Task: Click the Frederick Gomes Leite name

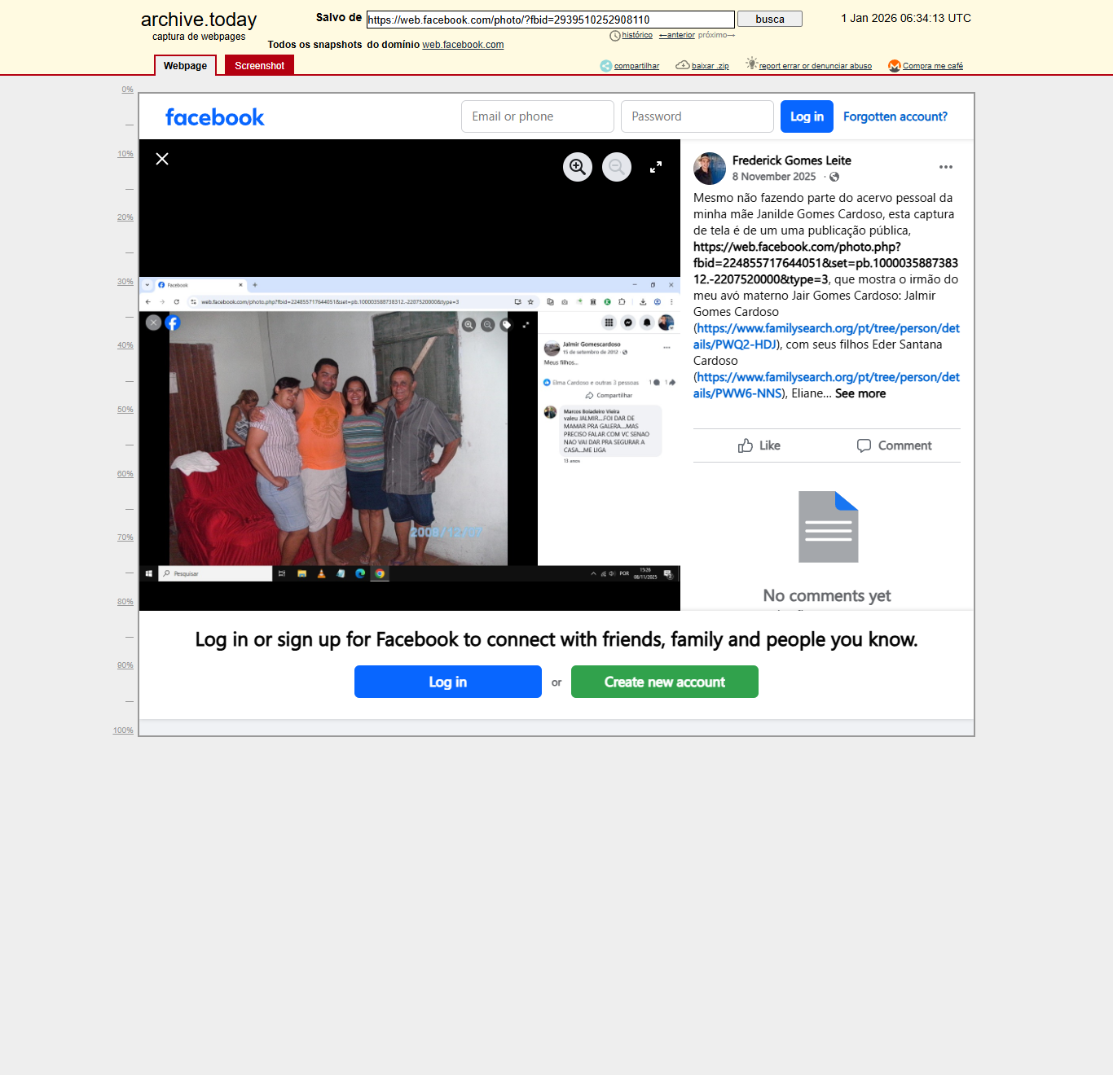Action: pos(792,160)
